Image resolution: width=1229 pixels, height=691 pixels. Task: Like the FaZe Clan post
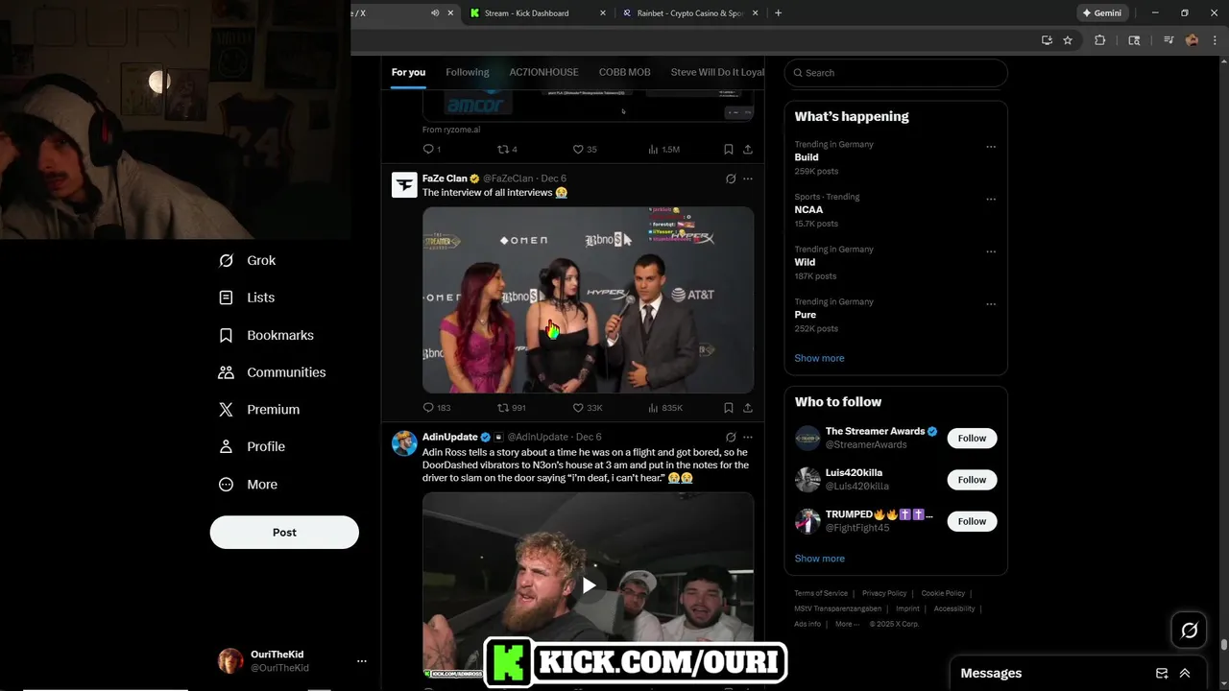click(x=588, y=408)
